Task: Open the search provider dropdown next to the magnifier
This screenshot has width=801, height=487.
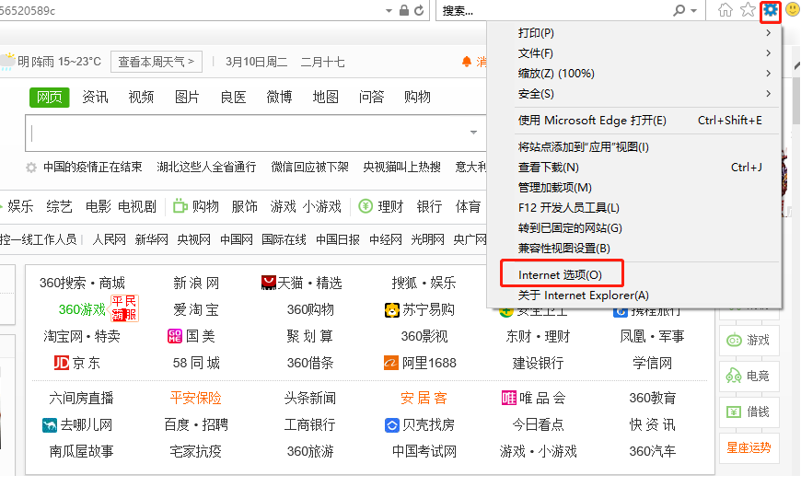Action: pyautogui.click(x=693, y=10)
